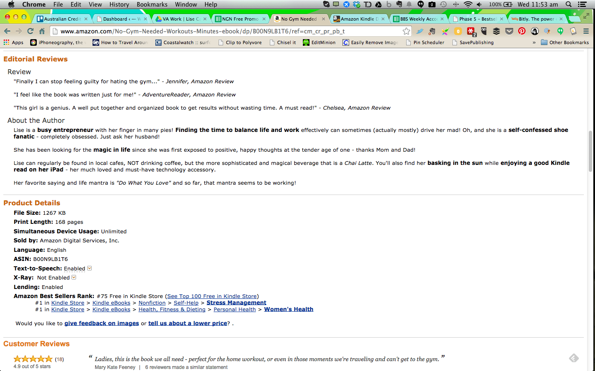Show hidden bookmarks with the chevron
Screen dimensions: 595x371
pos(534,42)
